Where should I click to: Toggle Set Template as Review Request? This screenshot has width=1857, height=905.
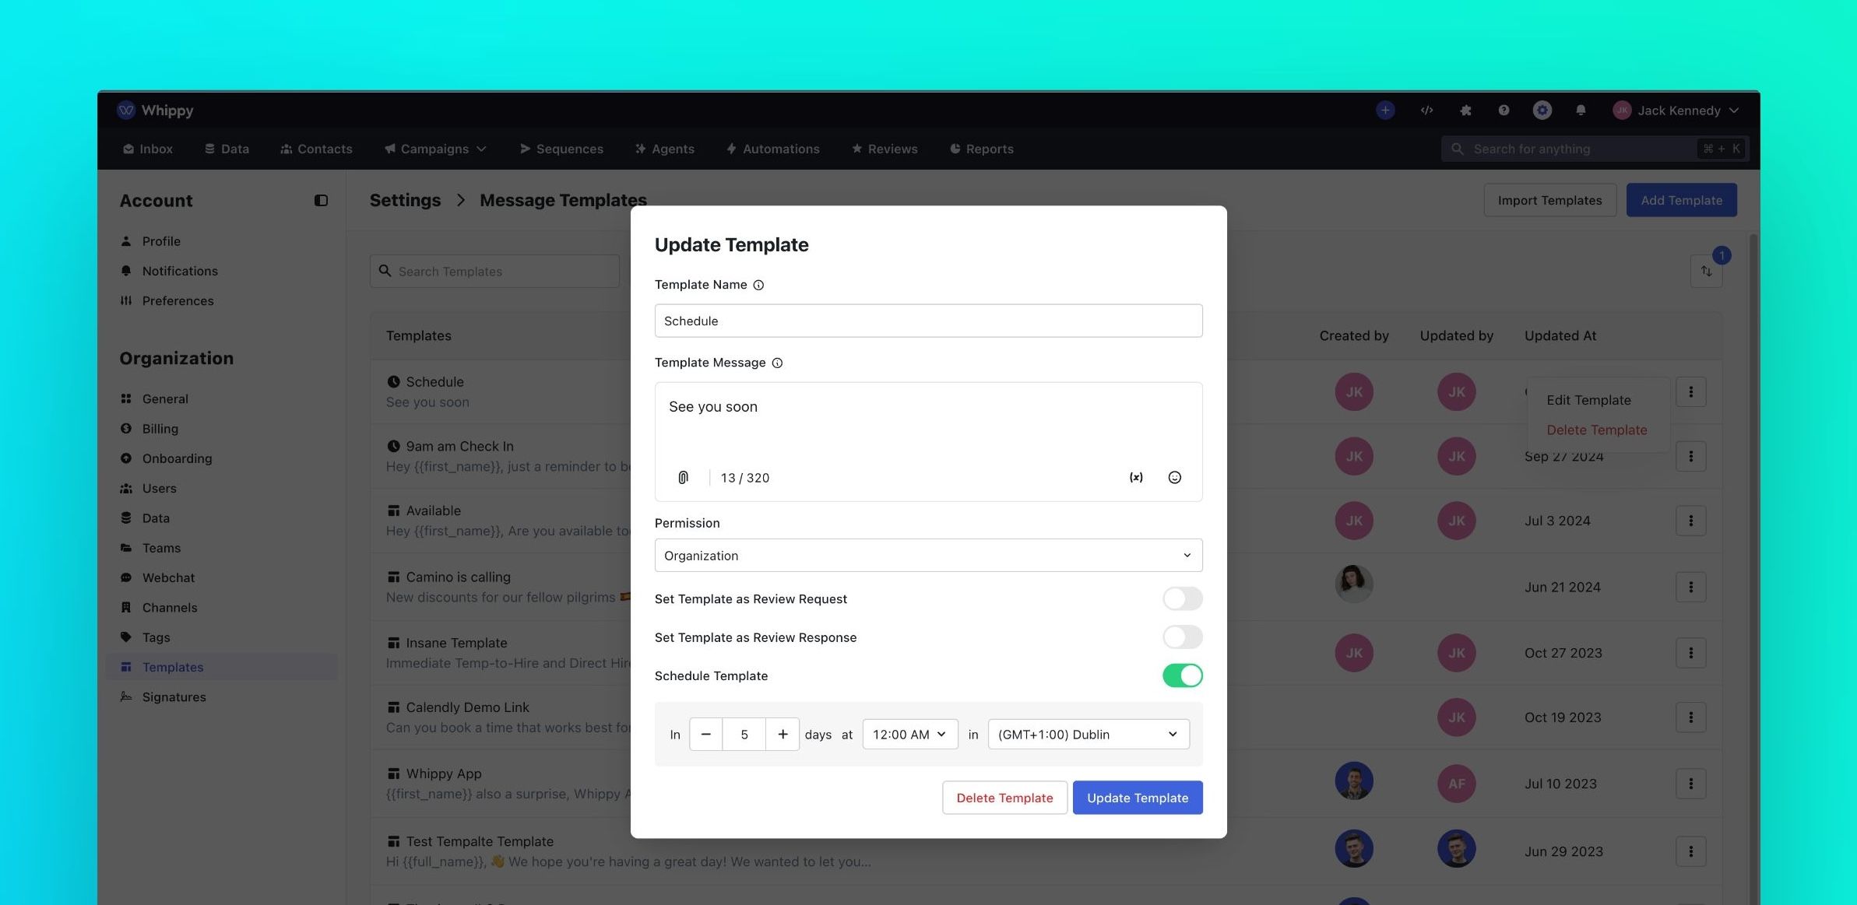(x=1182, y=598)
